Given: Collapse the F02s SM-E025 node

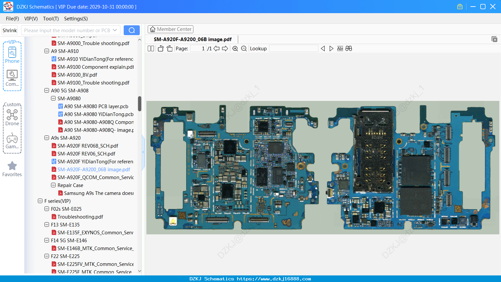Looking at the screenshot, I should point(47,209).
